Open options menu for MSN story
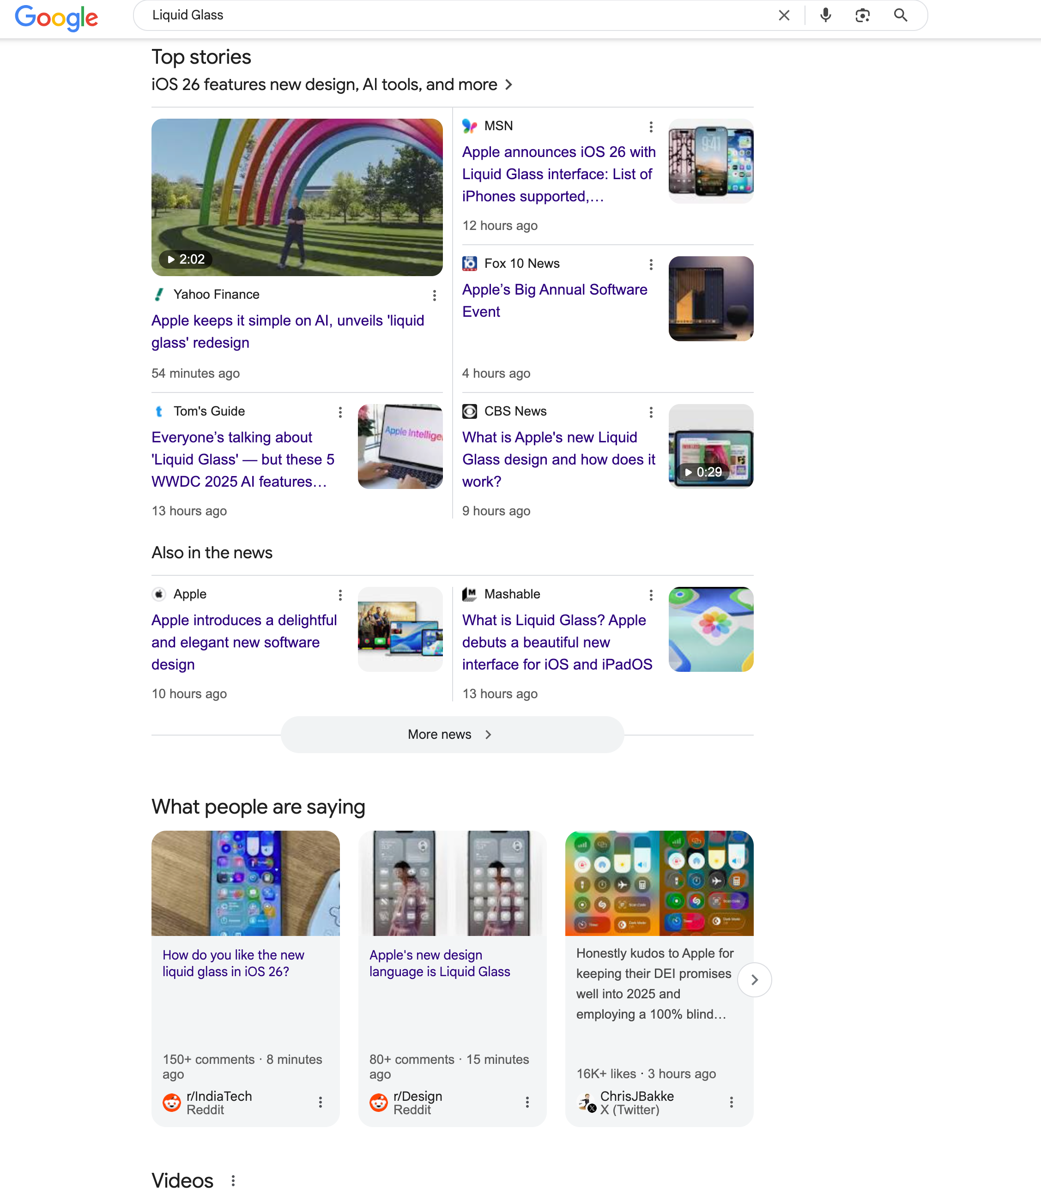The width and height of the screenshot is (1041, 1195). (651, 127)
